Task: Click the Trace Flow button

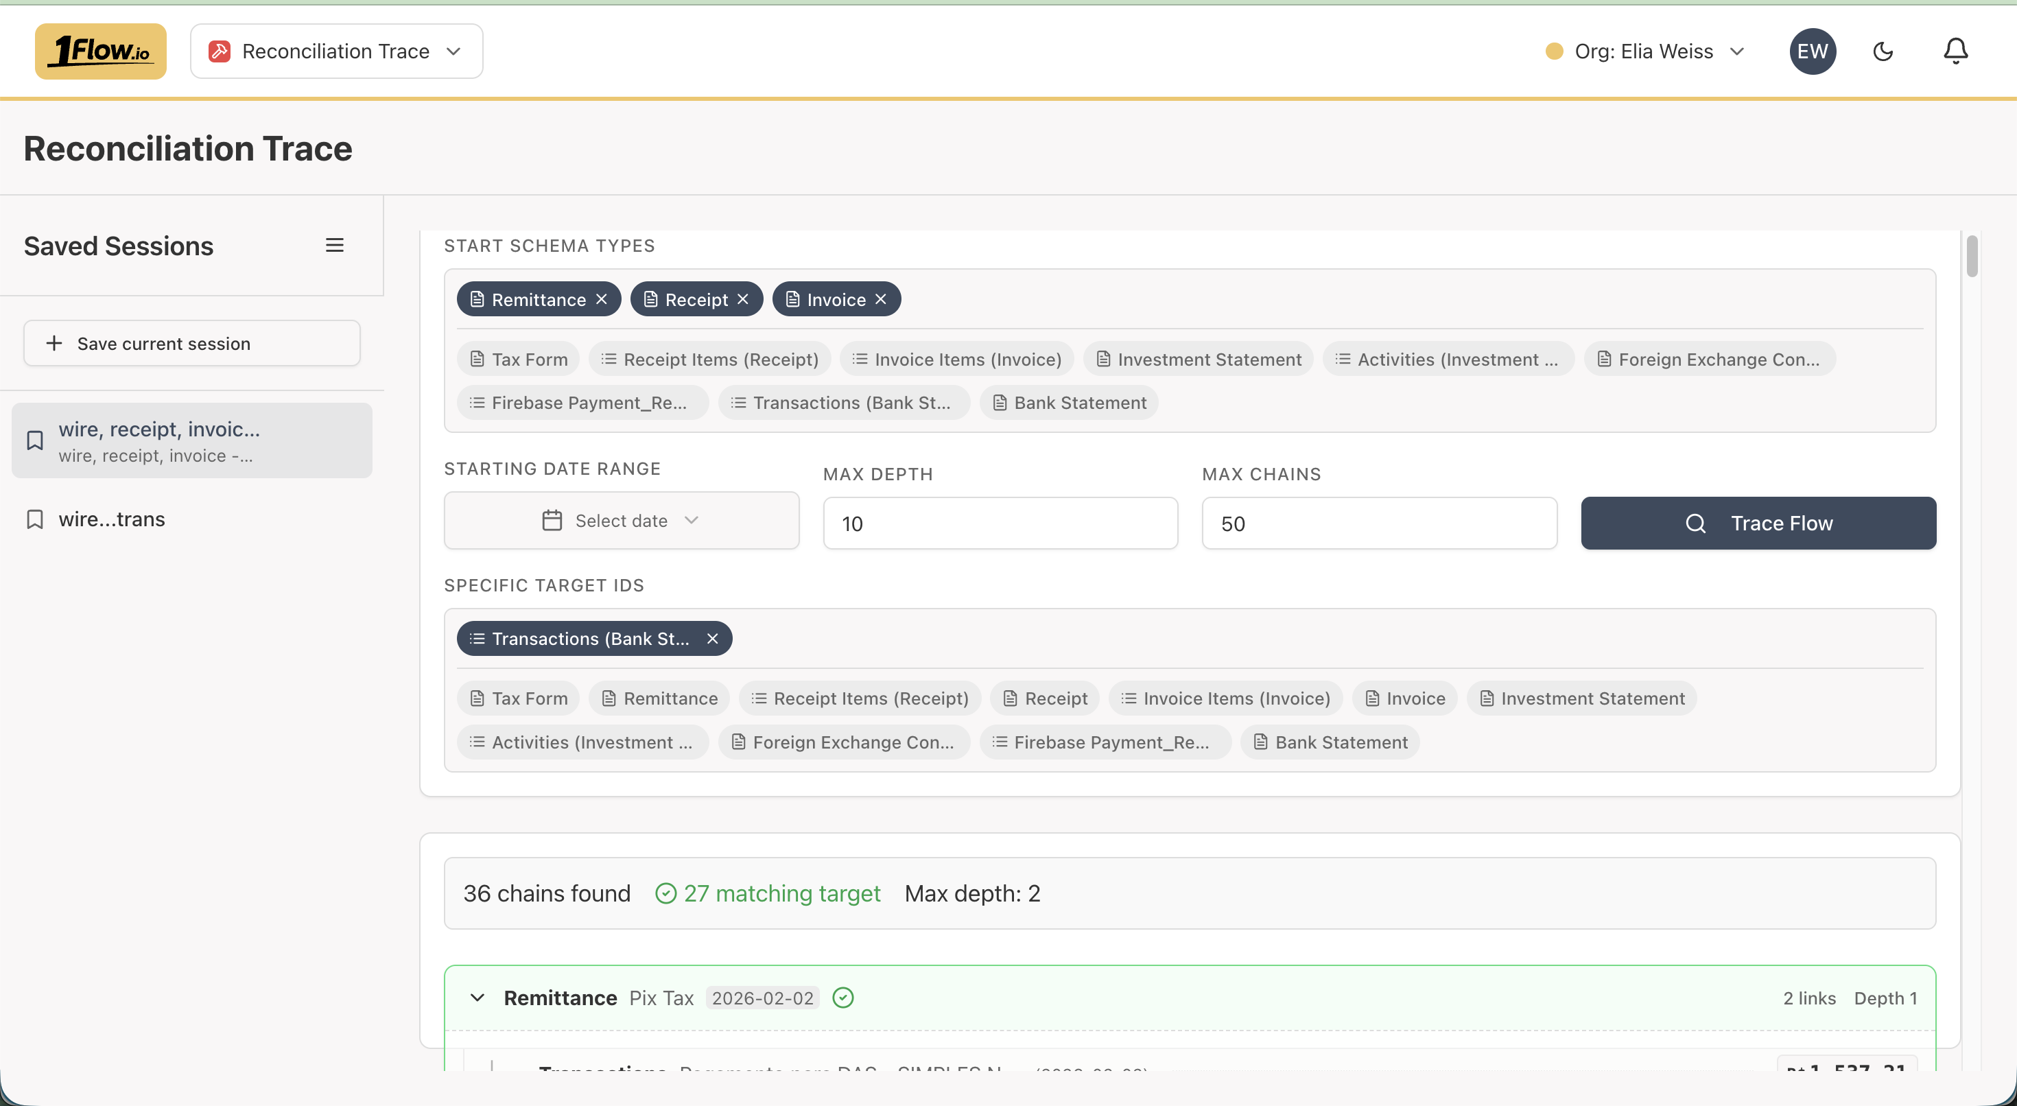Action: [x=1758, y=523]
